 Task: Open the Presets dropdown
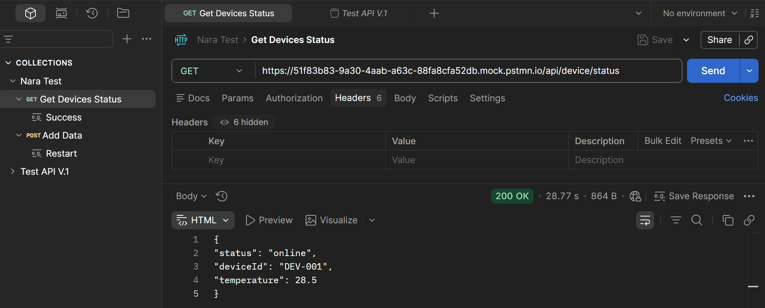pyautogui.click(x=711, y=141)
